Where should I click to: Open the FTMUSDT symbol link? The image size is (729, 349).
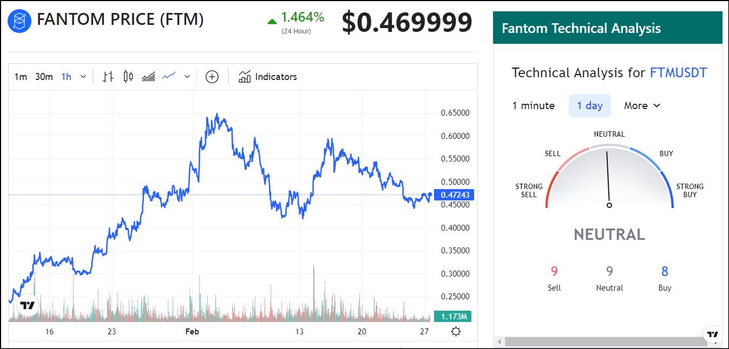pyautogui.click(x=678, y=73)
